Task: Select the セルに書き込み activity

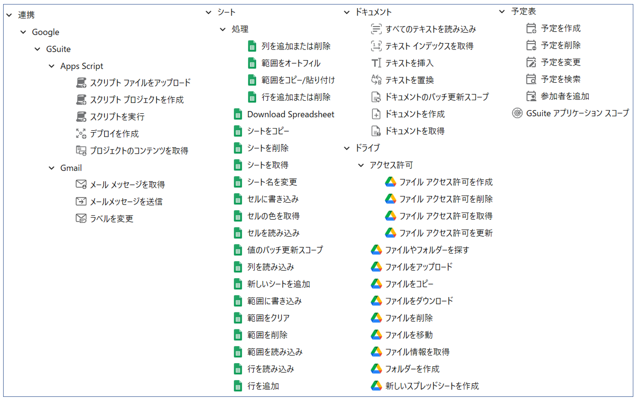Action: click(273, 199)
